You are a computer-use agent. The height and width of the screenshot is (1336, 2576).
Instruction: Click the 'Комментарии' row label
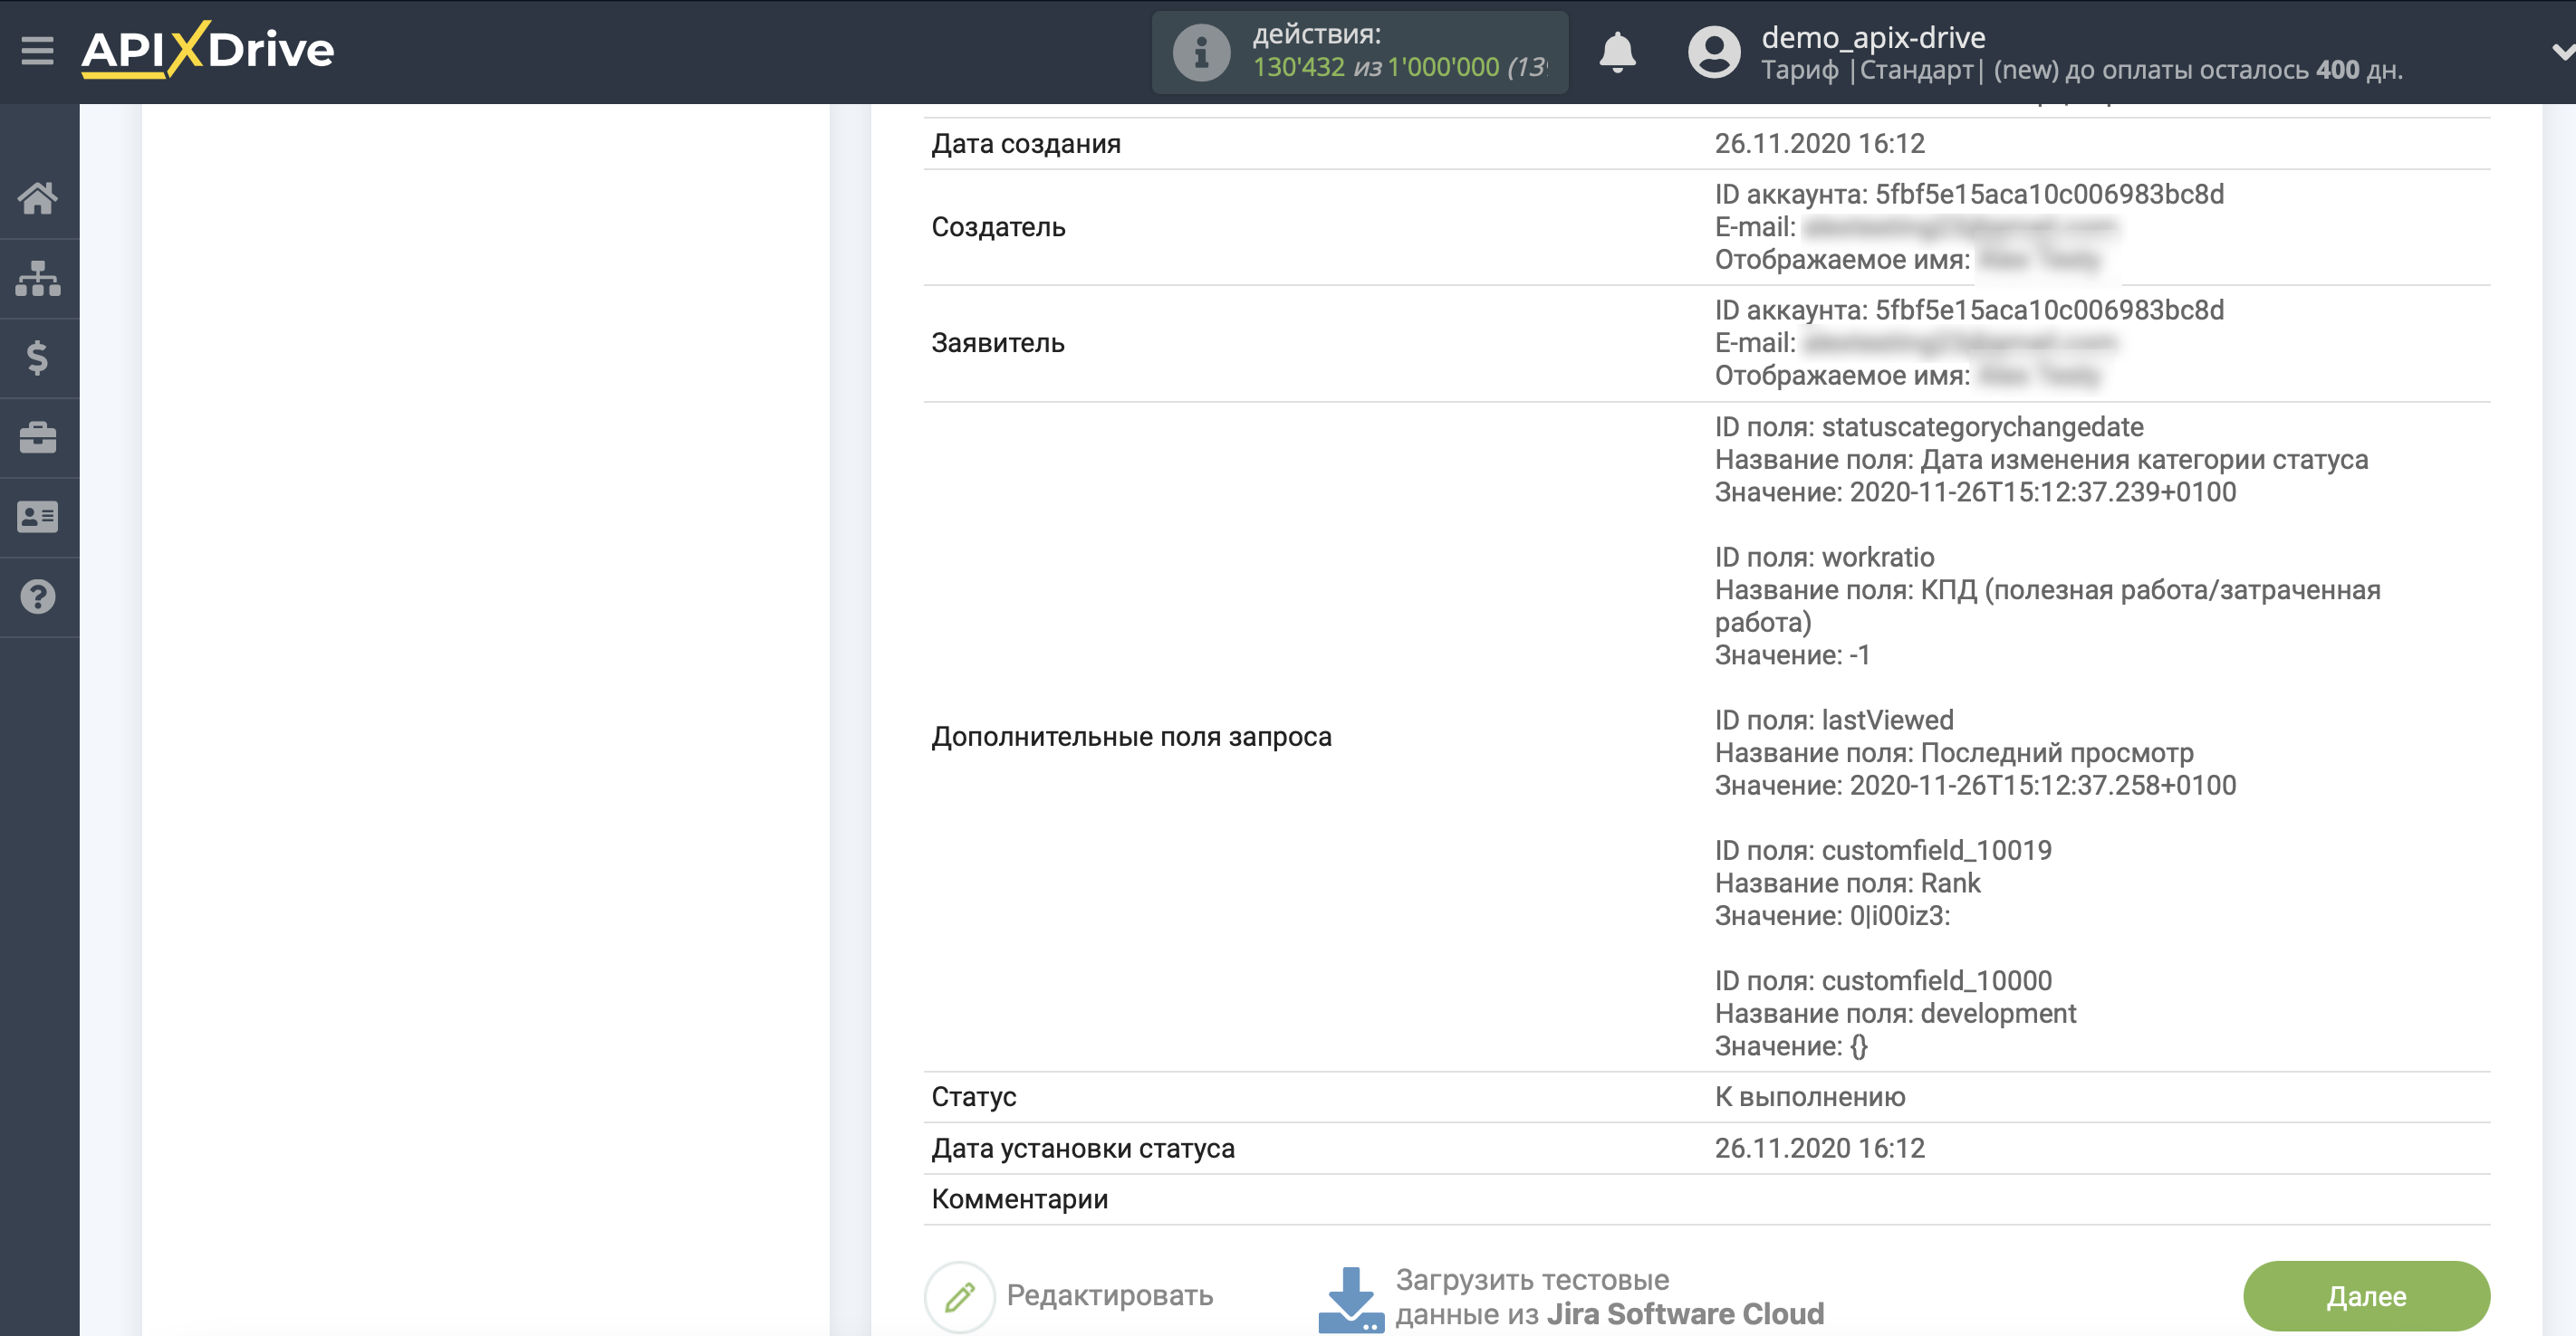pos(1019,1200)
